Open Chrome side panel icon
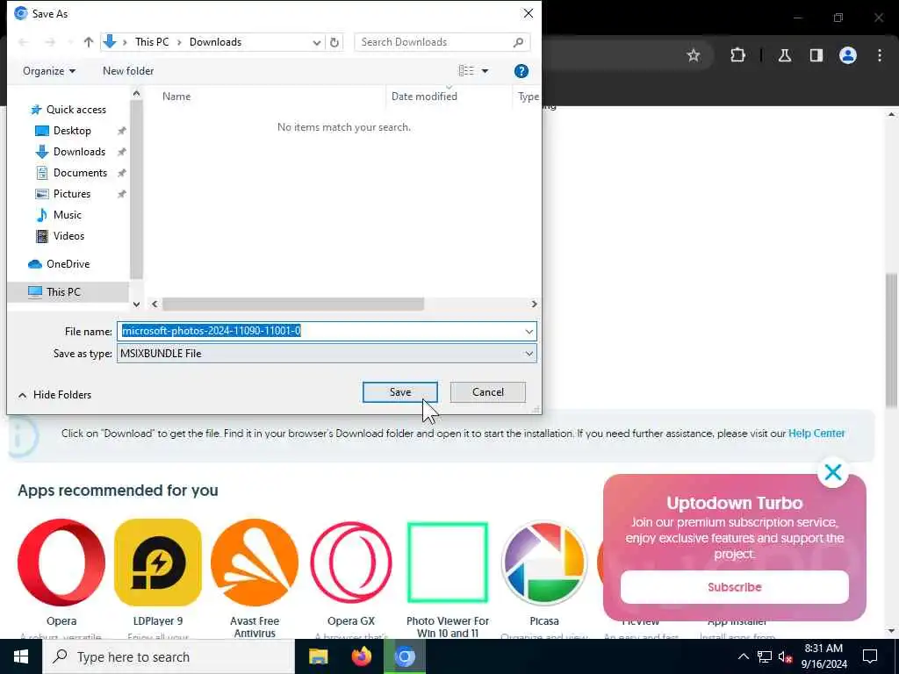This screenshot has width=899, height=674. pyautogui.click(x=816, y=55)
